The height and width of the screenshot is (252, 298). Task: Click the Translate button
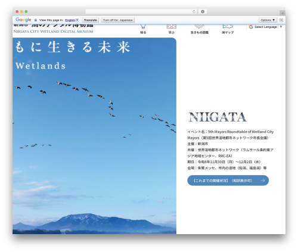(x=91, y=20)
